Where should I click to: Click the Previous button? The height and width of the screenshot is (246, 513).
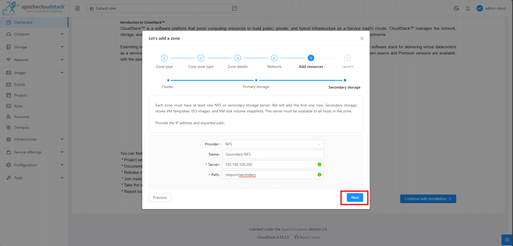[160, 197]
